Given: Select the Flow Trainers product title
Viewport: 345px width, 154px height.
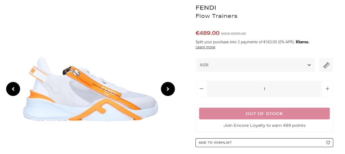Looking at the screenshot, I should [216, 16].
